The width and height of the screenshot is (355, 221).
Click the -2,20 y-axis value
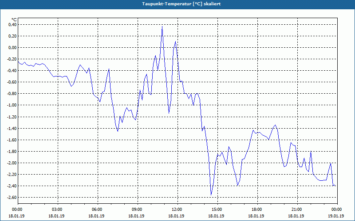[x=12, y=174]
